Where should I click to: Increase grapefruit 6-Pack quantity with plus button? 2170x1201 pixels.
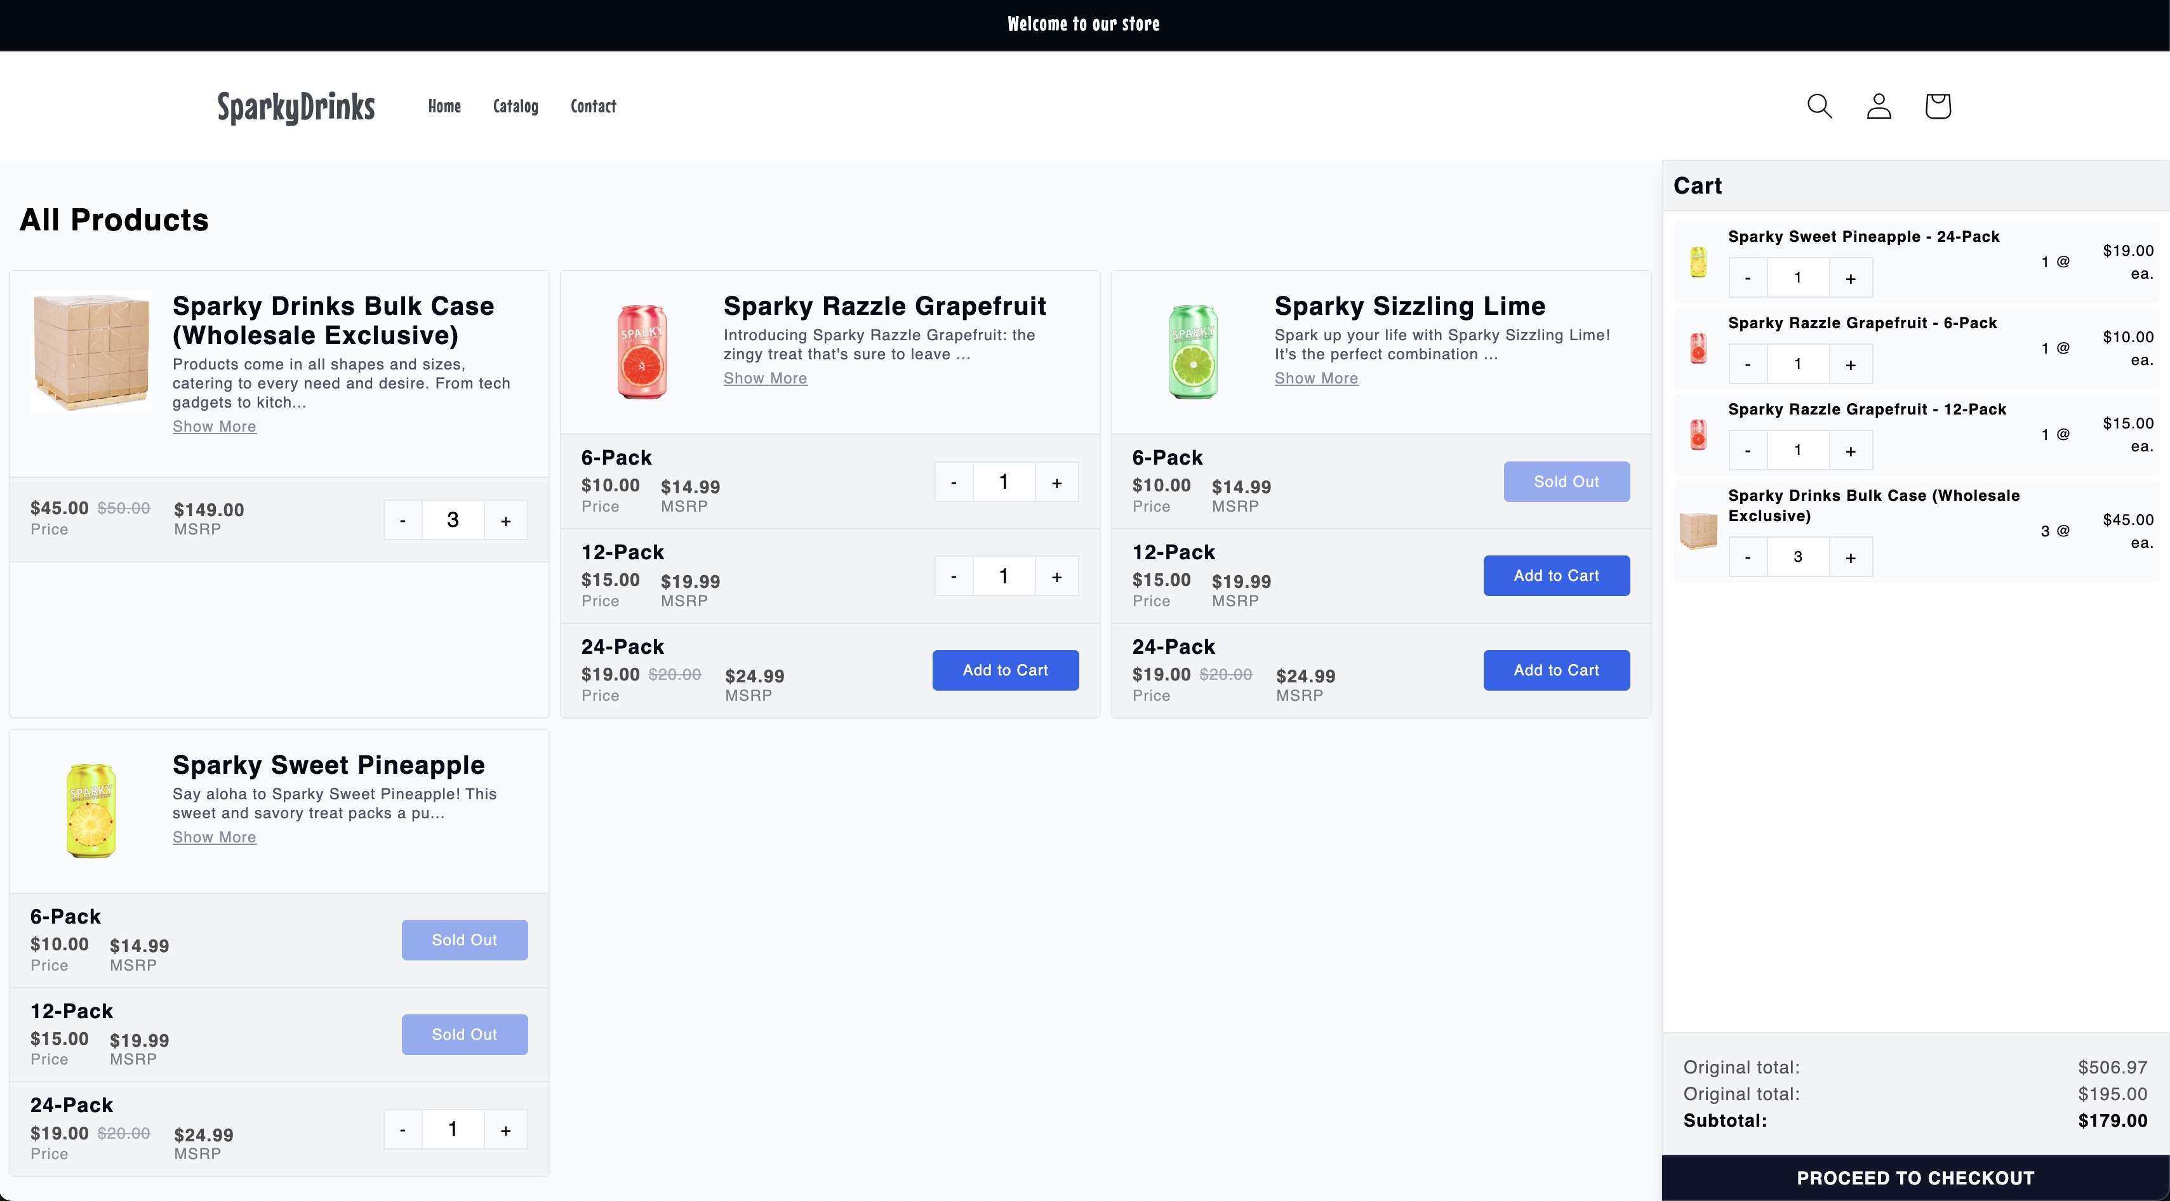(x=1056, y=481)
